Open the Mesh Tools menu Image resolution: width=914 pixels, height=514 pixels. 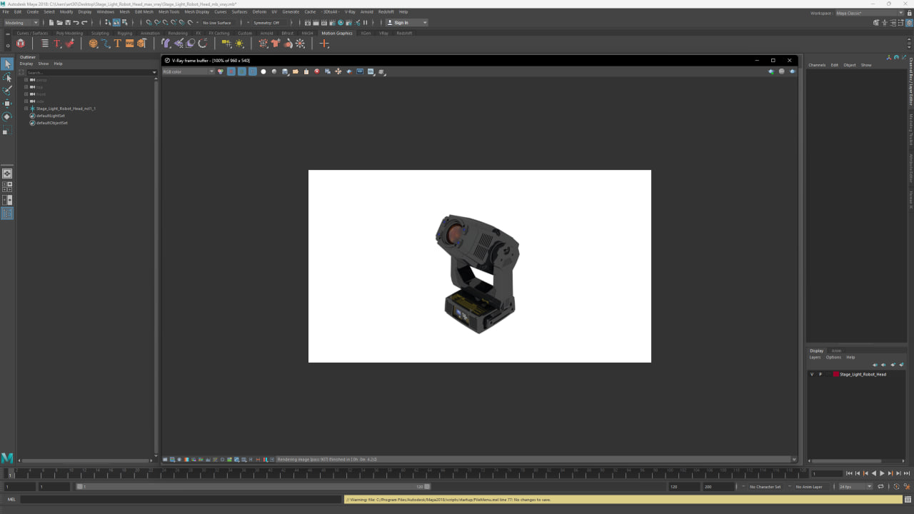pos(169,12)
